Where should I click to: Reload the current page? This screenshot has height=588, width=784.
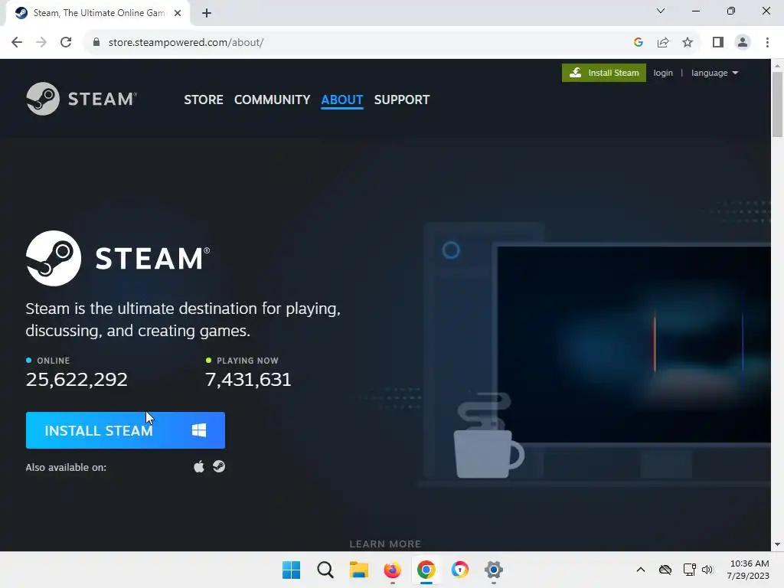[66, 43]
